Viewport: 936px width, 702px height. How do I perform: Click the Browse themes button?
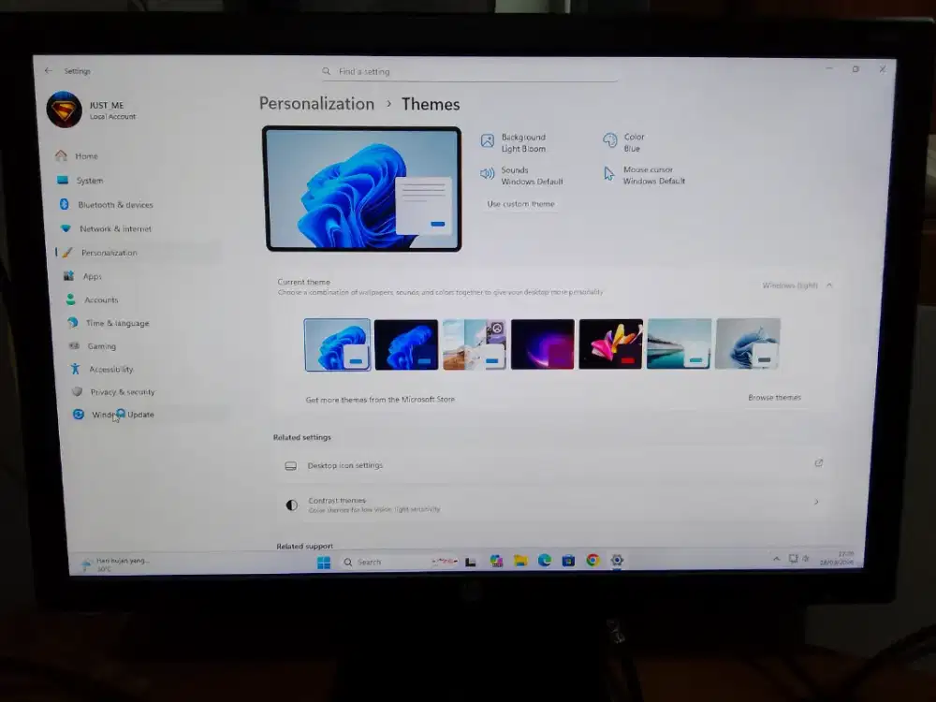[x=774, y=397]
